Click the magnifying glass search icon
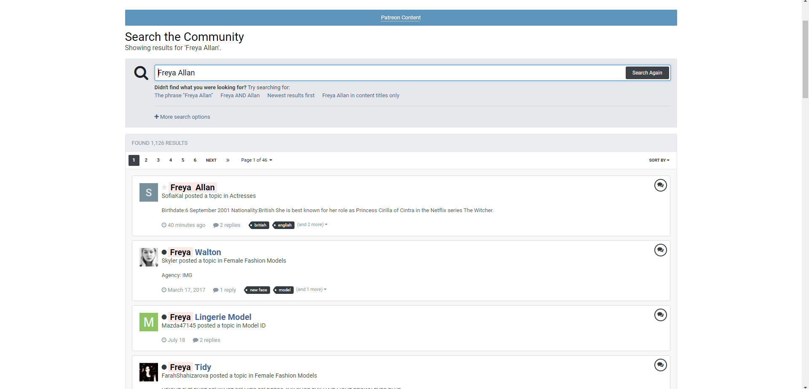This screenshot has height=389, width=809. tap(141, 73)
